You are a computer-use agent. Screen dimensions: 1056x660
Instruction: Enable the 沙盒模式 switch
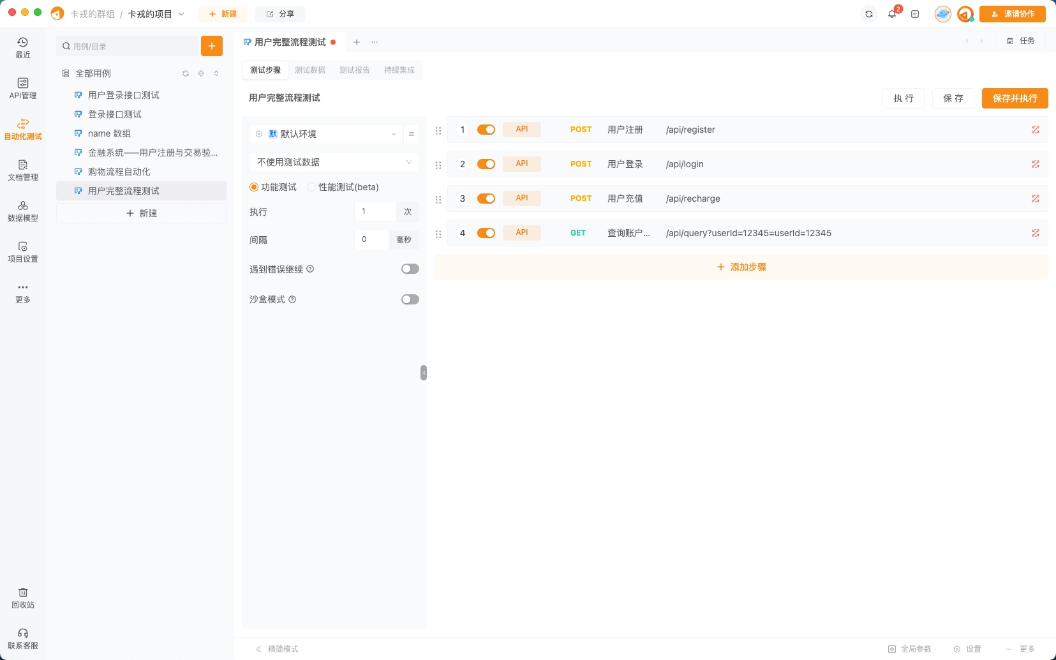[x=410, y=299]
